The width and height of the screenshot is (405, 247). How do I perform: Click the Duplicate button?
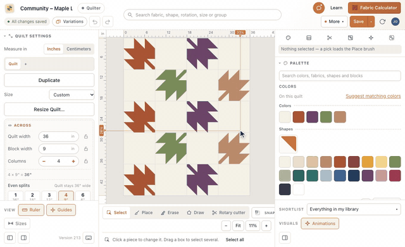(49, 80)
